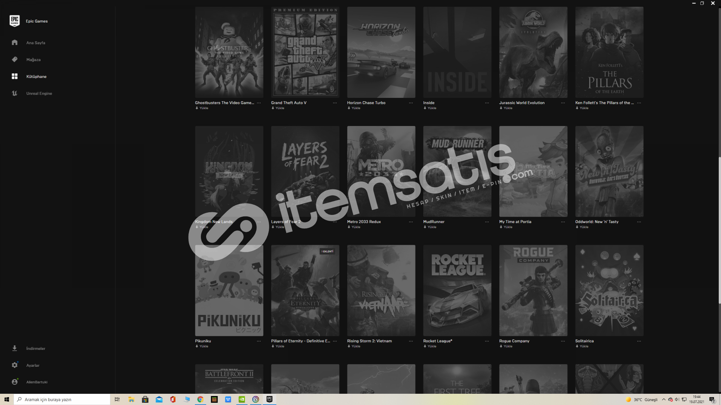Image resolution: width=721 pixels, height=405 pixels.
Task: Click the Epic Games logo icon
Action: tap(15, 21)
